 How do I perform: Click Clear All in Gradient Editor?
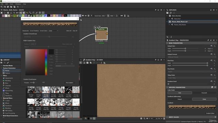tap(75, 31)
